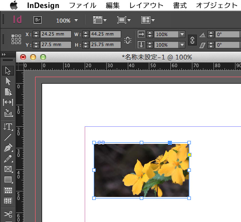Choose a reference point in the grid
The height and width of the screenshot is (222, 241).
[x=16, y=40]
